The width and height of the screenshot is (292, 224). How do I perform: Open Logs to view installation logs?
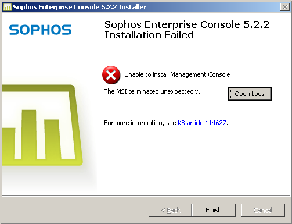click(250, 94)
